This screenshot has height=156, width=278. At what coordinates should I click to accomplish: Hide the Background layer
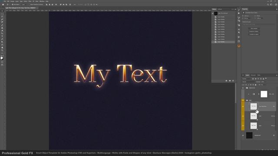[x=243, y=135]
